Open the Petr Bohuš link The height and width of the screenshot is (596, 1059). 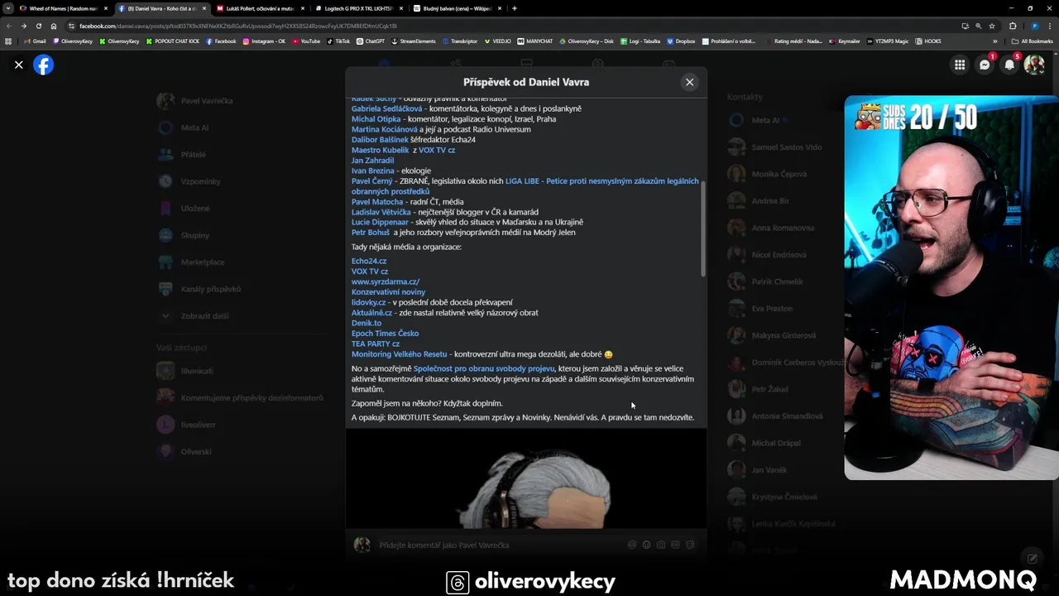tap(371, 233)
